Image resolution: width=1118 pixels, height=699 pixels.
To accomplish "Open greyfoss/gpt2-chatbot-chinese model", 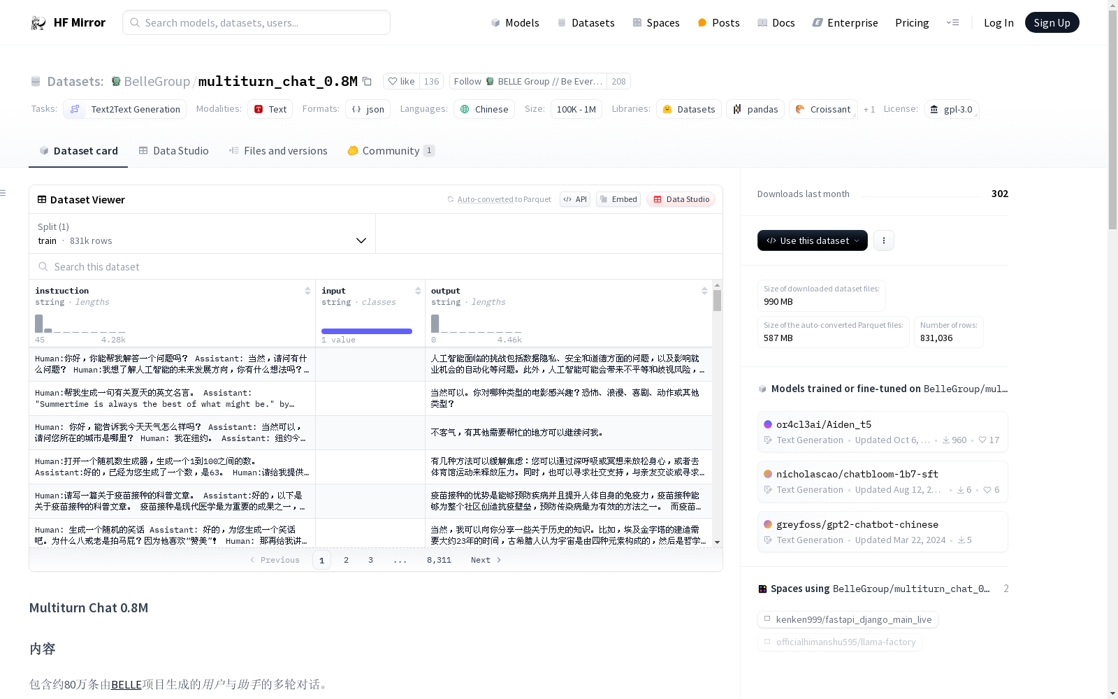I will click(883, 532).
